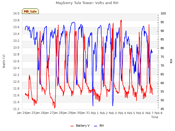Click the 85 RH axis value

(162, 40)
